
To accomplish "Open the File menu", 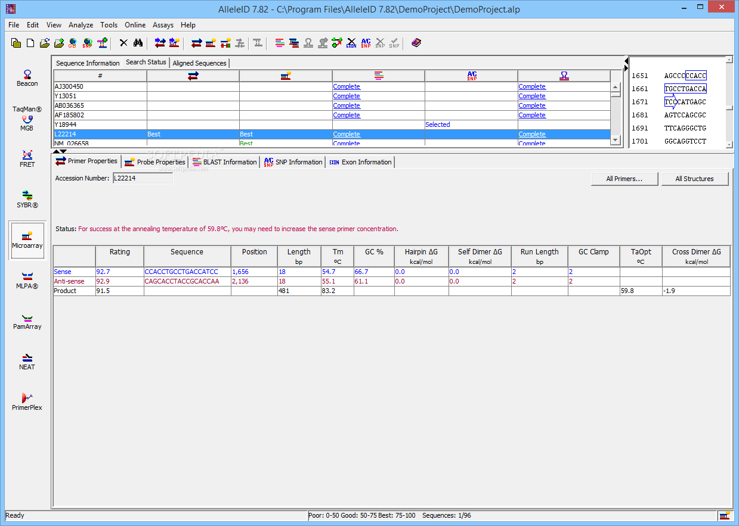I will tap(14, 25).
